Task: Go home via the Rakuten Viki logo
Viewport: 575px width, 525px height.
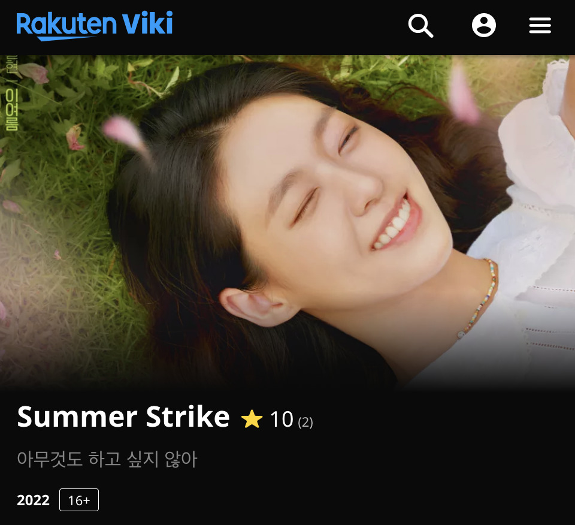Action: 94,26
